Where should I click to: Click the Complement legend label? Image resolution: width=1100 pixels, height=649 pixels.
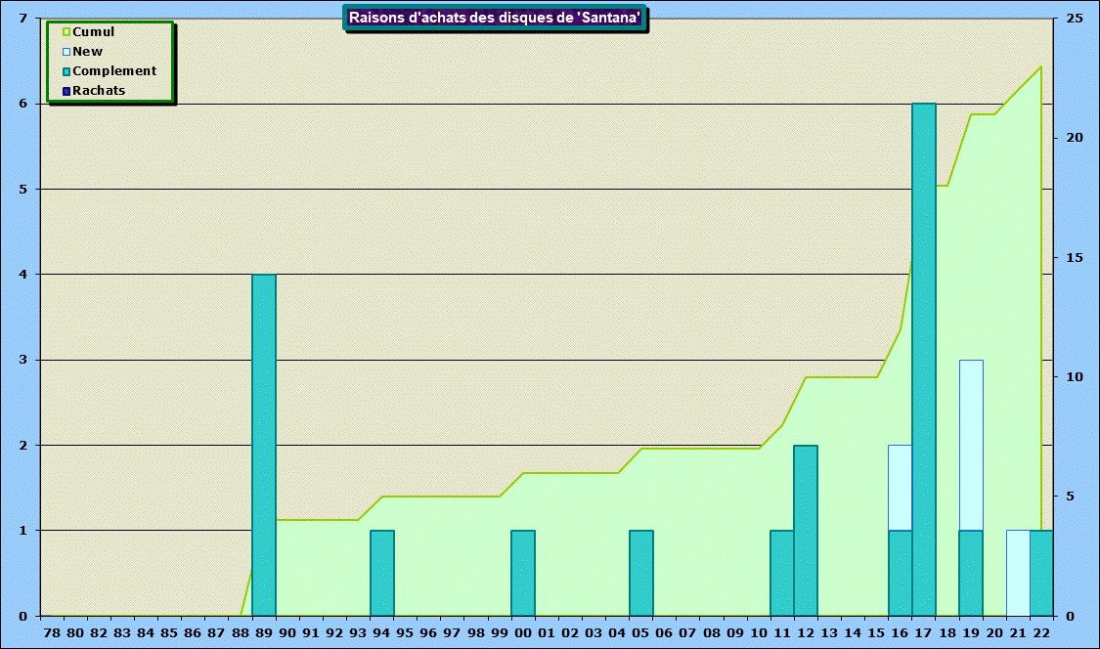pos(114,71)
